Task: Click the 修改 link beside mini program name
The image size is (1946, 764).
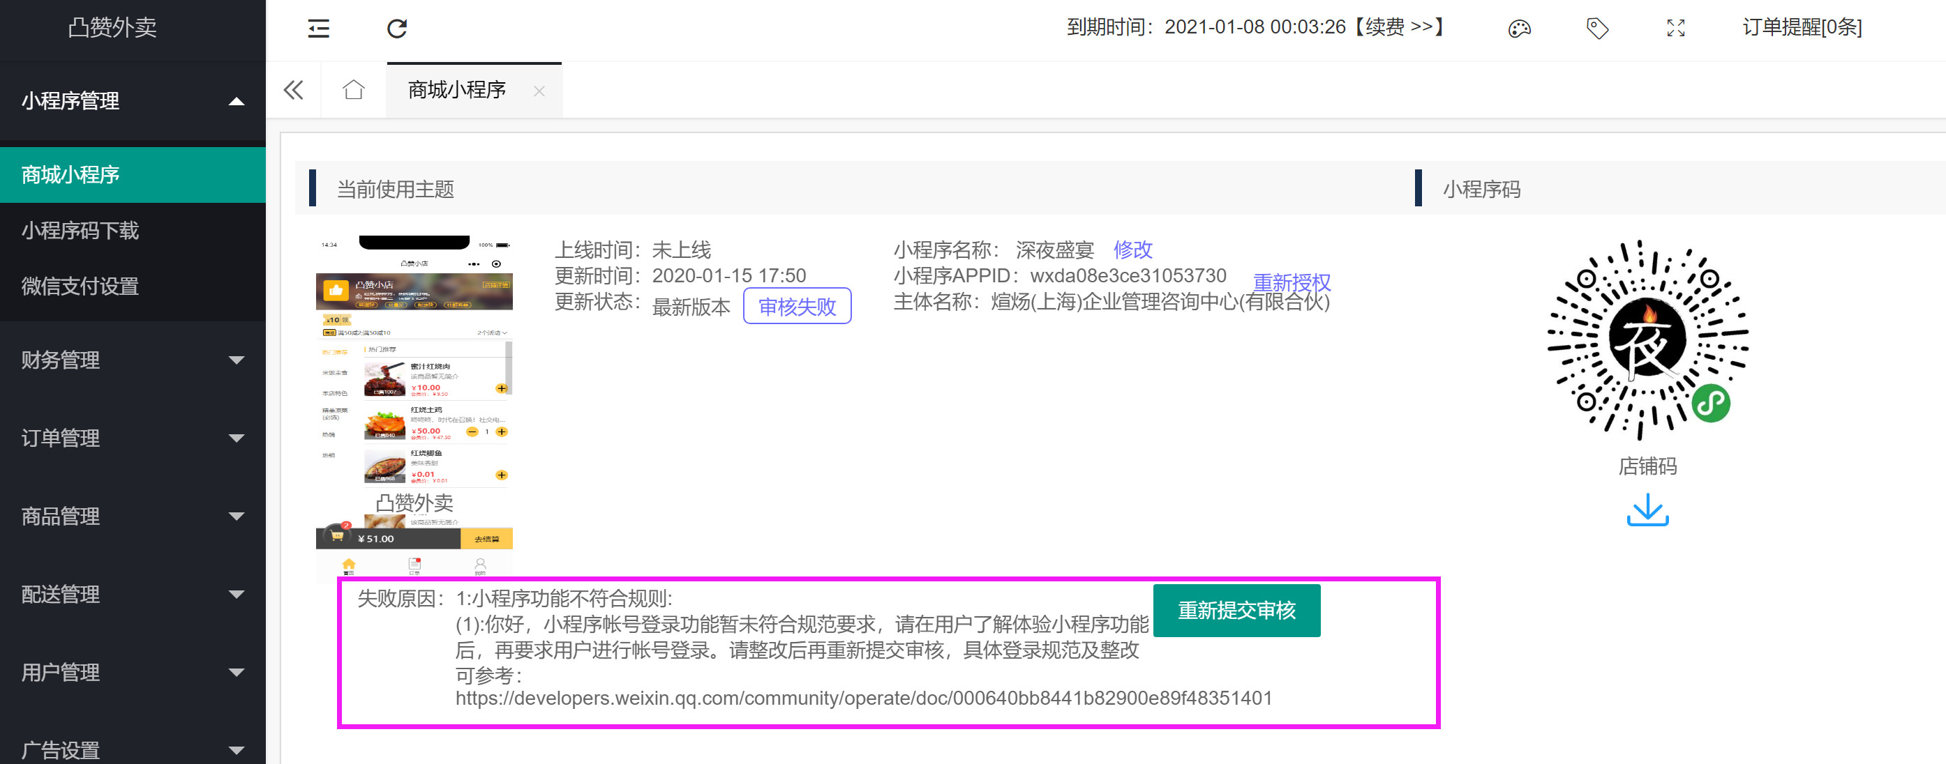Action: (x=1132, y=249)
